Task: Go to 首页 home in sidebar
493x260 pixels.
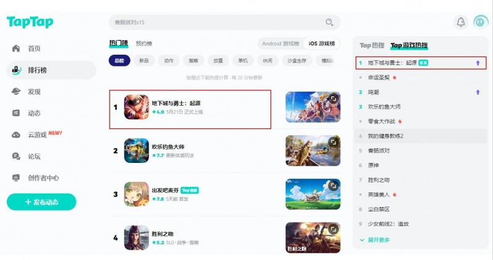Action: coord(34,49)
